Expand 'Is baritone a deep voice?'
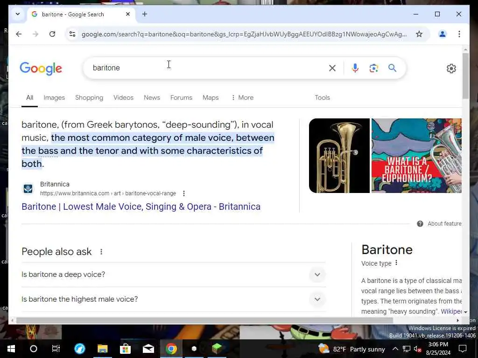This screenshot has width=478, height=358. [x=174, y=275]
